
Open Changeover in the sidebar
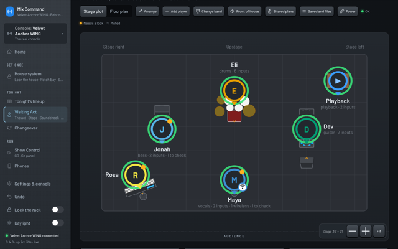coord(35,128)
